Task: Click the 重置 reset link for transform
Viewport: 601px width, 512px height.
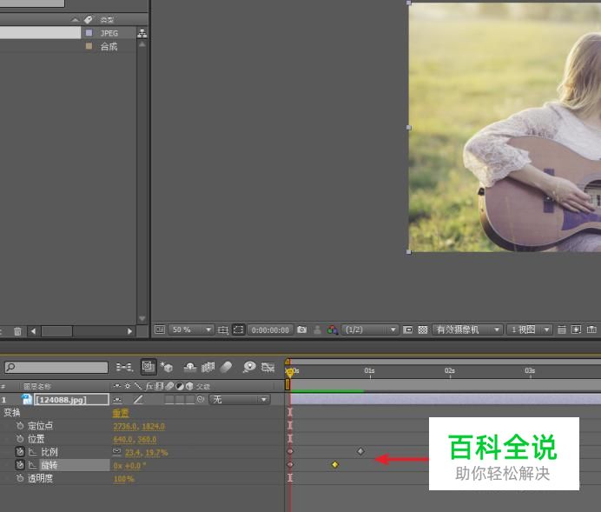Action: click(121, 413)
